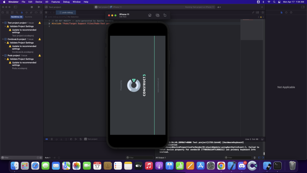Open the Debug menu in the menu bar

point(66,2)
